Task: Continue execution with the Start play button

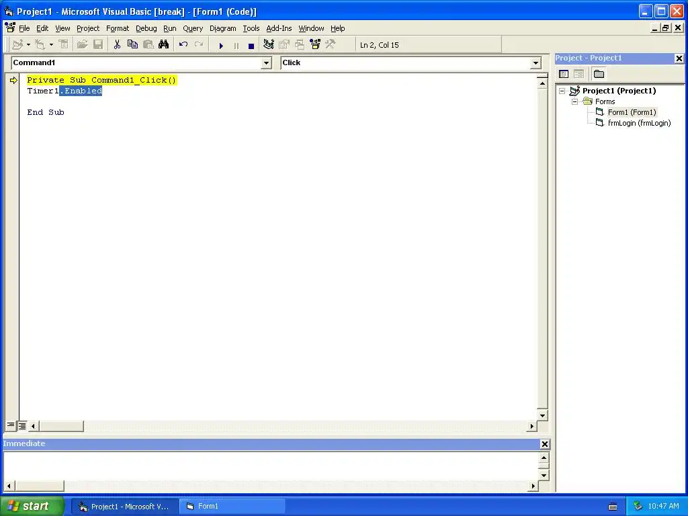Action: [221, 46]
